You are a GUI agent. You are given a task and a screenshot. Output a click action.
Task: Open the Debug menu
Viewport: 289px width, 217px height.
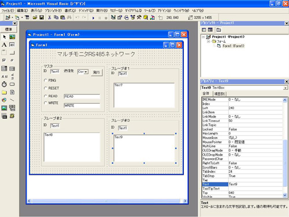click(x=86, y=10)
